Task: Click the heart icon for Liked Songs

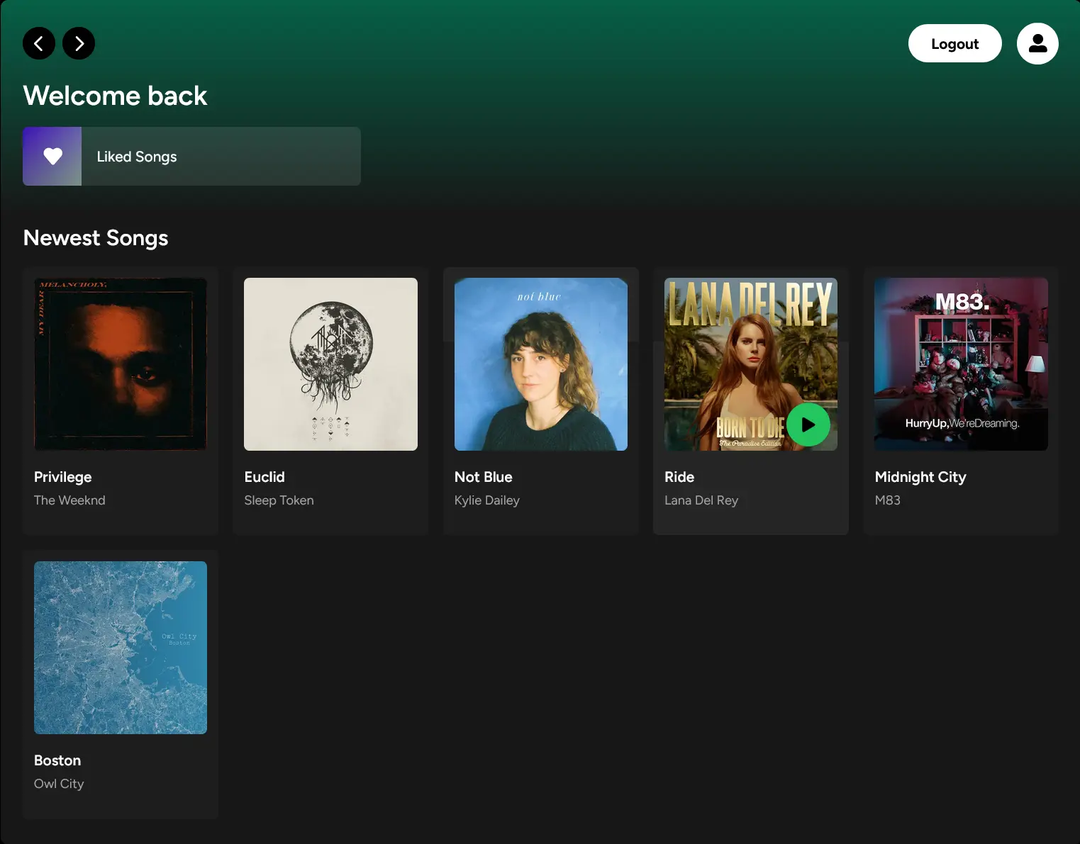Action: coord(52,157)
